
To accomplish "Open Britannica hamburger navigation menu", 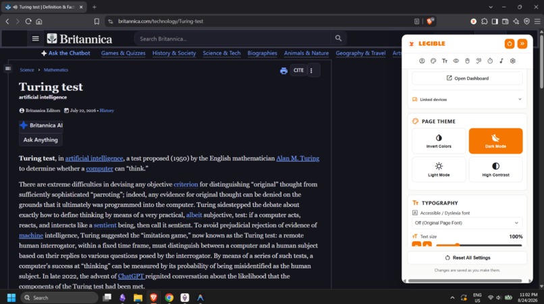I will pos(35,38).
